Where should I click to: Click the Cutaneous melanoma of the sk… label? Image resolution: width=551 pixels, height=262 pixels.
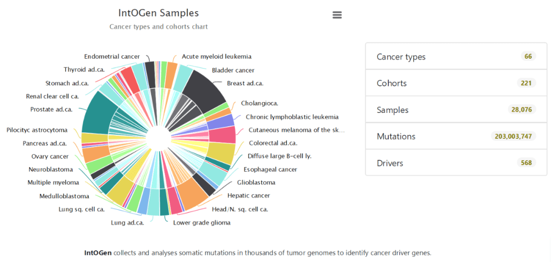(296, 130)
